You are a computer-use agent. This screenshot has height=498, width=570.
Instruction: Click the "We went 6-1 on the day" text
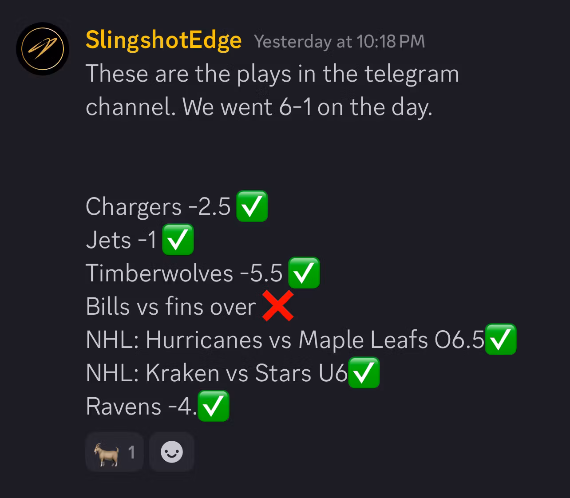point(307,107)
